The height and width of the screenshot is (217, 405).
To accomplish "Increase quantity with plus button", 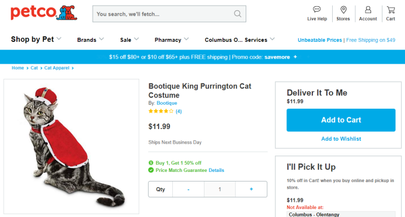I will pyautogui.click(x=251, y=189).
